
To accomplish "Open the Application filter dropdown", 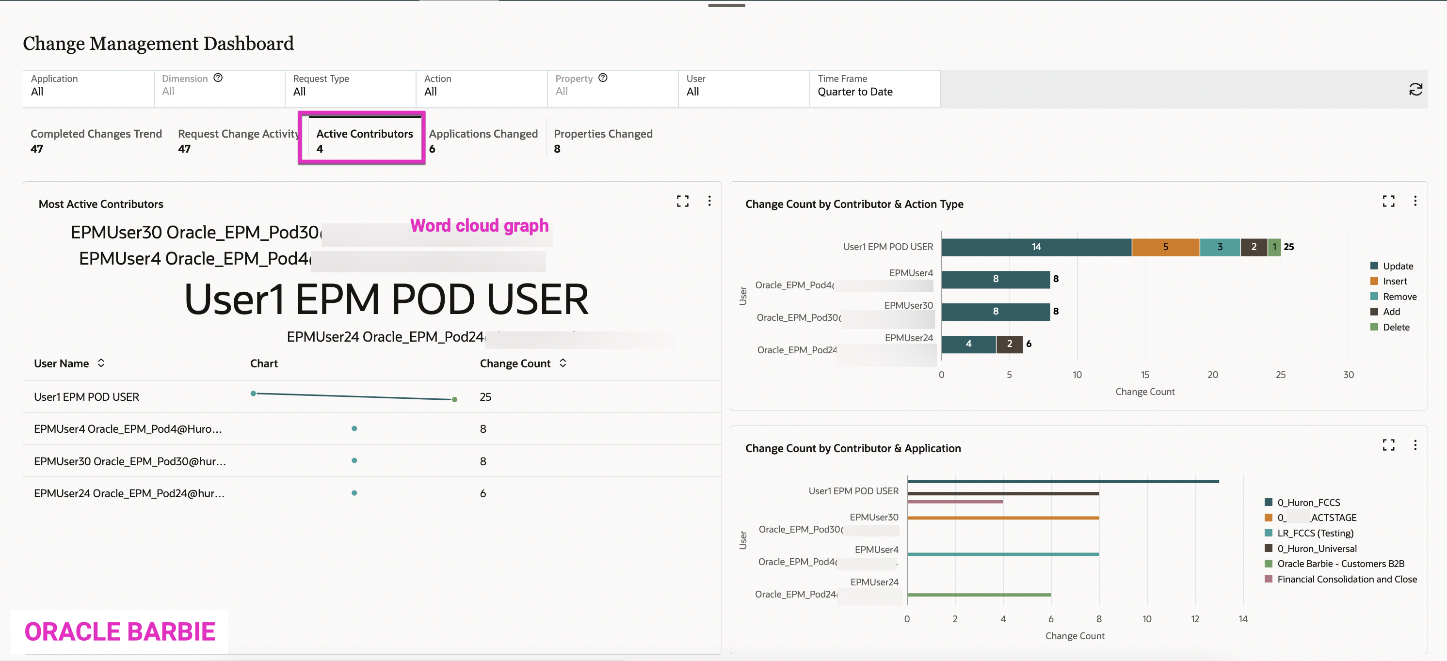I will (88, 89).
